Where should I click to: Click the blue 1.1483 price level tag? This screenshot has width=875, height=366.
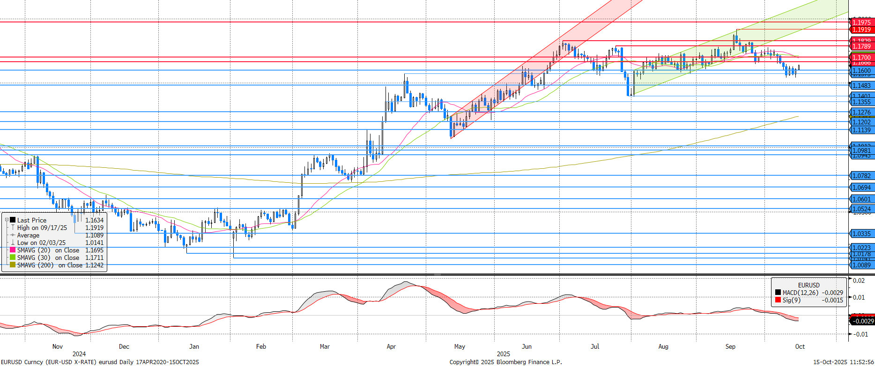pos(861,86)
